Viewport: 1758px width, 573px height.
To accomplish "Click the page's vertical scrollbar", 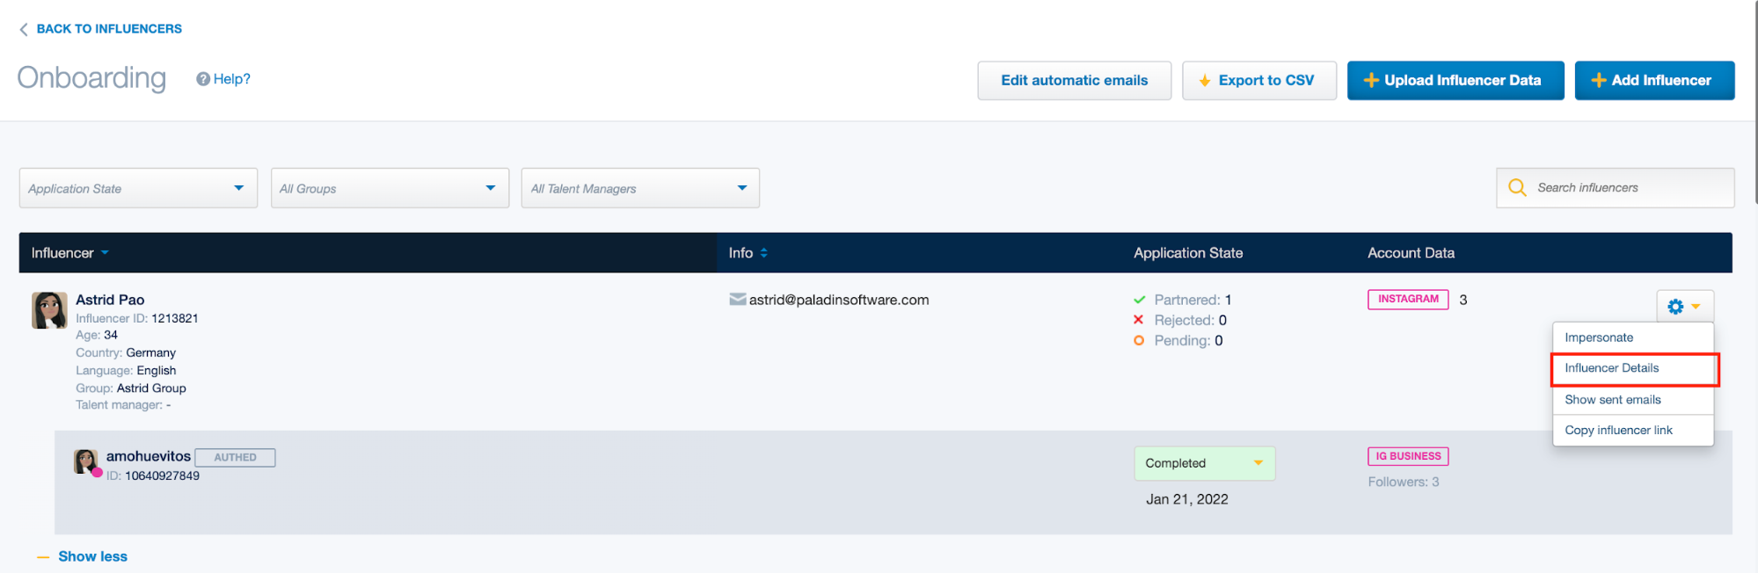I will click(1755, 101).
